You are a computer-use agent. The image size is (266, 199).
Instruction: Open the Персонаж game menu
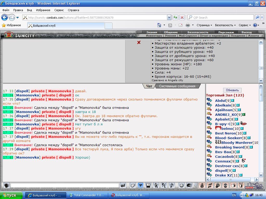[226, 32]
